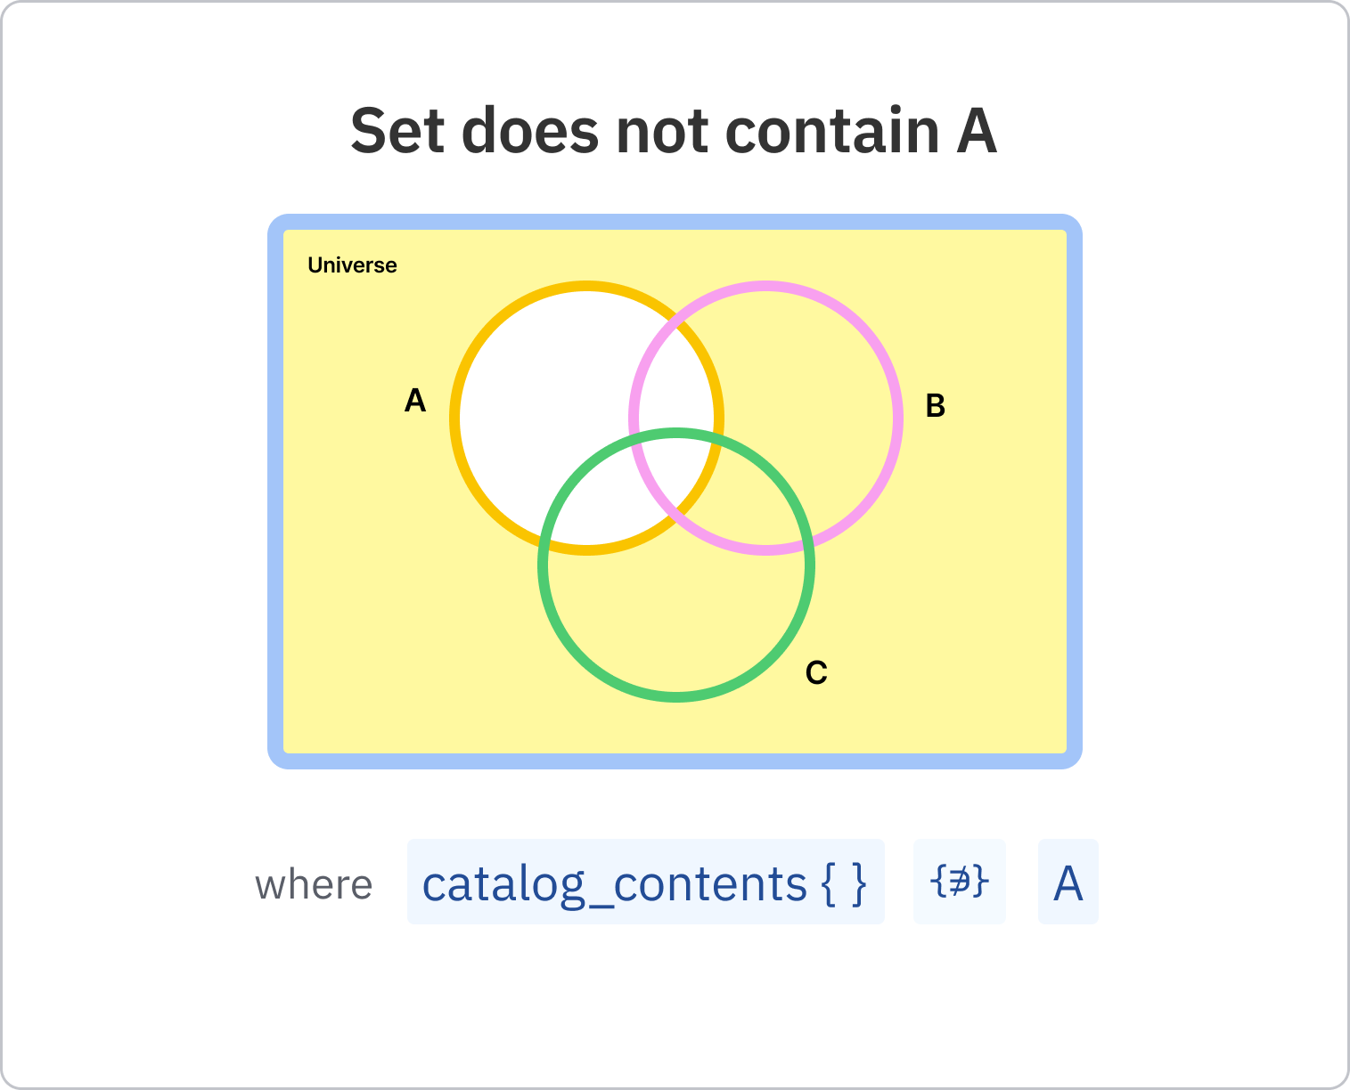Click the letter A label beside orange circle
Screen dimensions: 1350x1090
coord(415,401)
